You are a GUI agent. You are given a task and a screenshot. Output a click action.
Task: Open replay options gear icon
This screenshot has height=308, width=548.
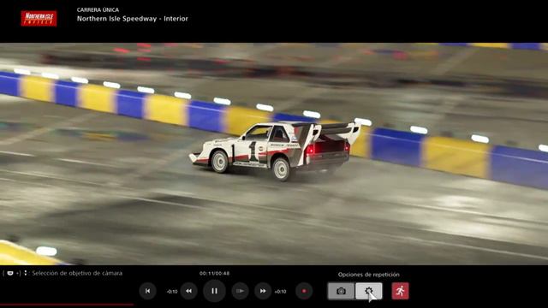pos(369,291)
